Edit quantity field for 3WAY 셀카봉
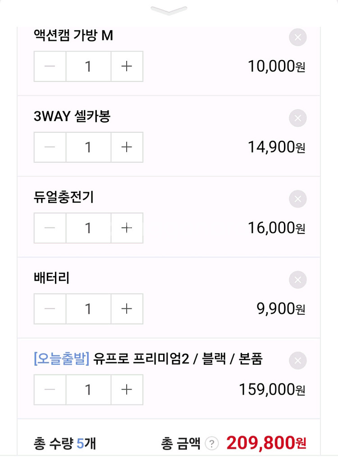The image size is (338, 457). tap(88, 147)
